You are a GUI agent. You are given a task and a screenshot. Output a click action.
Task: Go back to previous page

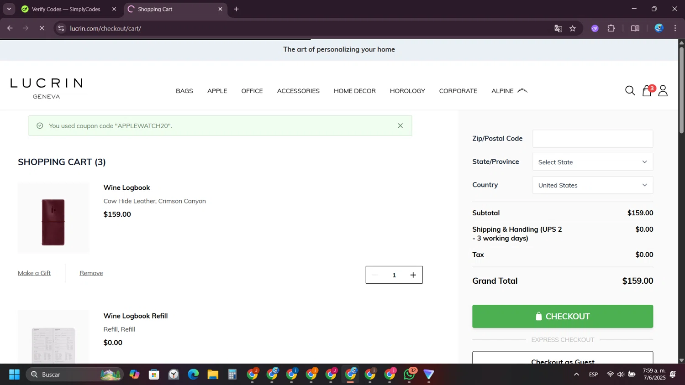[10, 28]
